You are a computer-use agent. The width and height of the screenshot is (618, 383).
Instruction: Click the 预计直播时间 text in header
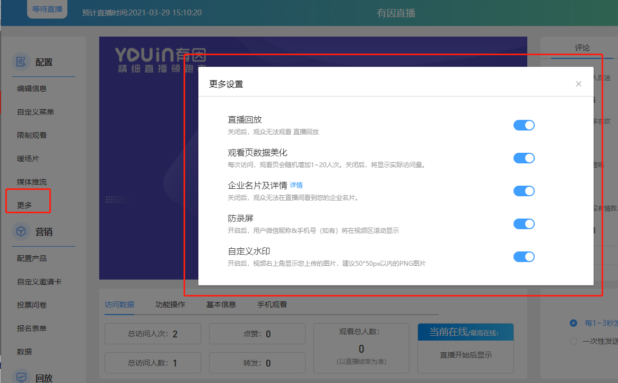pos(142,13)
